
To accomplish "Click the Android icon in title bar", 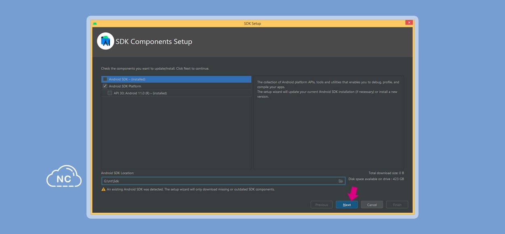I will pyautogui.click(x=95, y=23).
